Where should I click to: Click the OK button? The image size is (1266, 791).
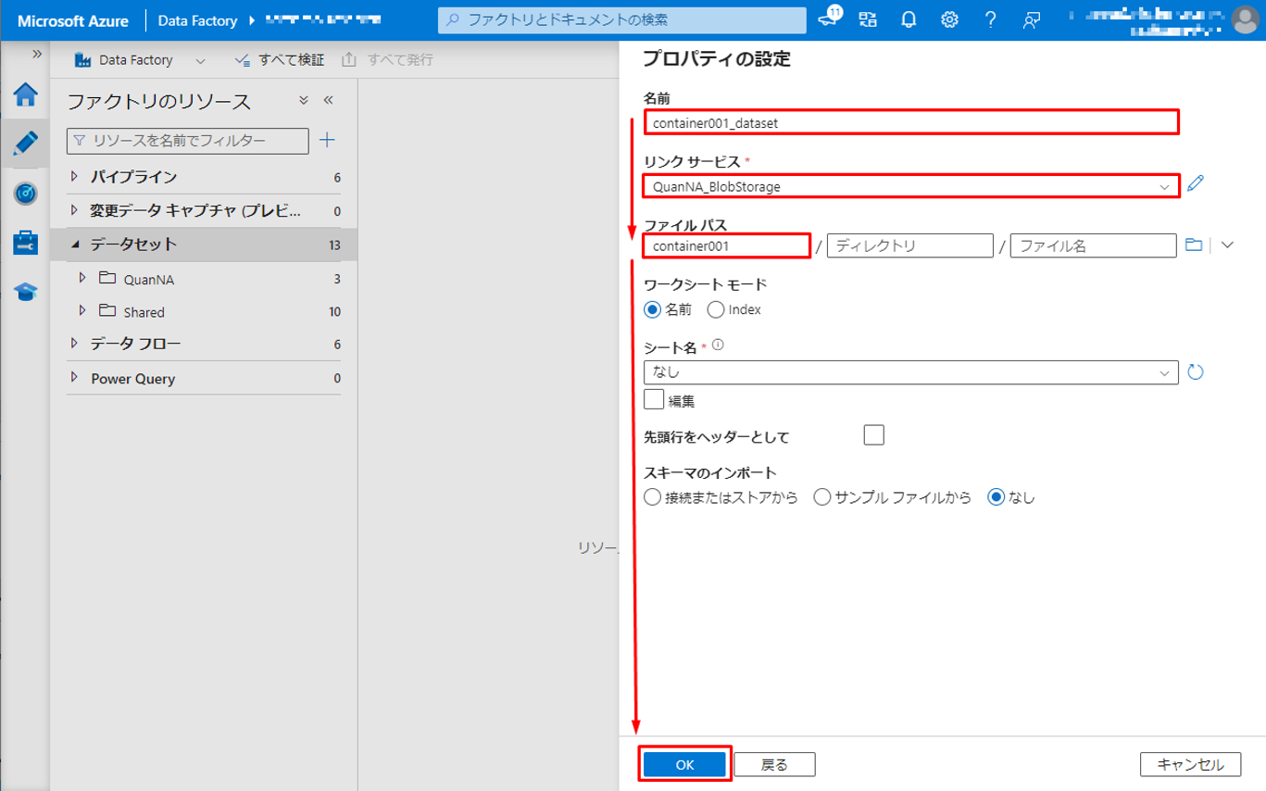click(x=684, y=764)
